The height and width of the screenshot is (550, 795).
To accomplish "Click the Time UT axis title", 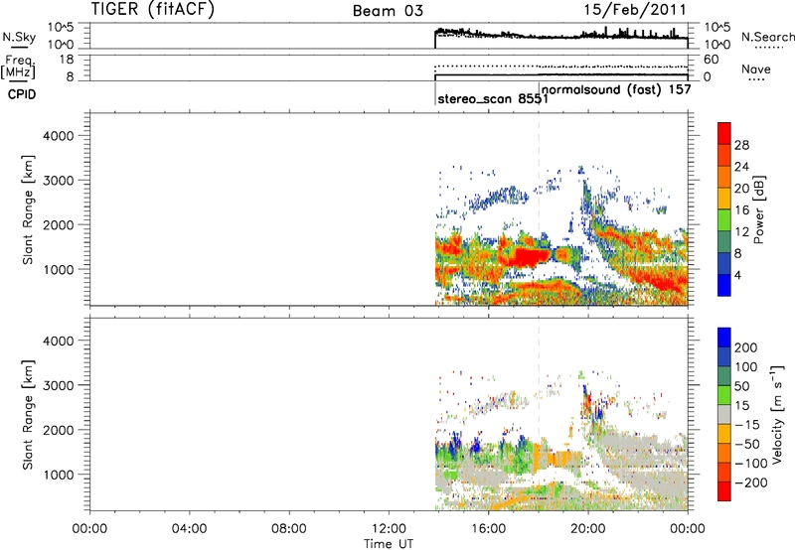I will (x=389, y=544).
